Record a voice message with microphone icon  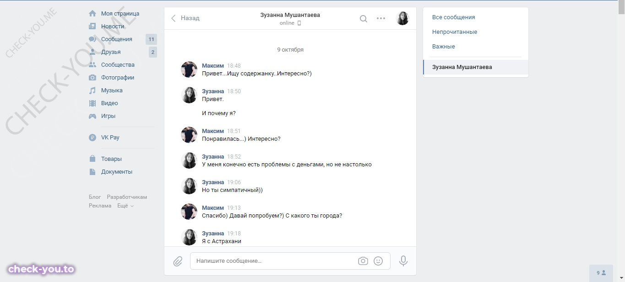coord(403,261)
